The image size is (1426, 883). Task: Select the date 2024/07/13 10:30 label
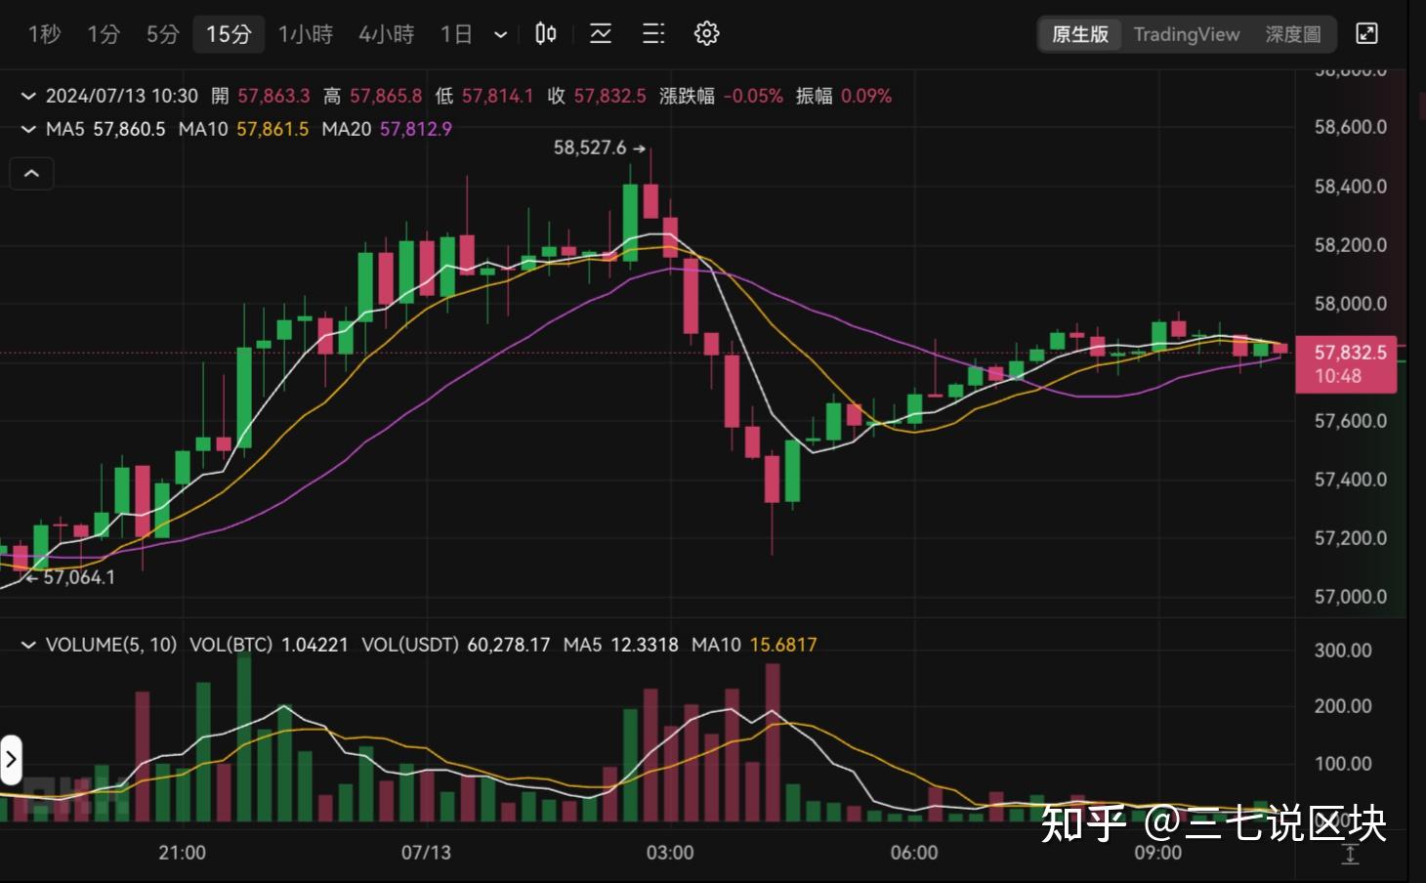pyautogui.click(x=122, y=96)
